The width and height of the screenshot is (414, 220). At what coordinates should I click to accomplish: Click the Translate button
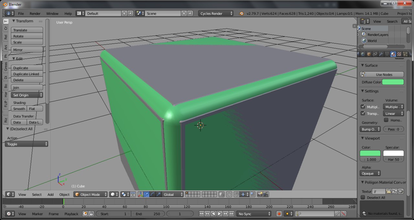pos(27,30)
